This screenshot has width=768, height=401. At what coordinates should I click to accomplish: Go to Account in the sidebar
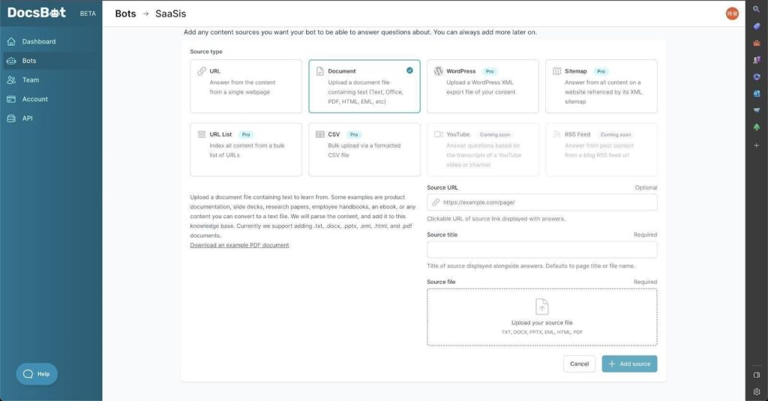click(x=34, y=99)
